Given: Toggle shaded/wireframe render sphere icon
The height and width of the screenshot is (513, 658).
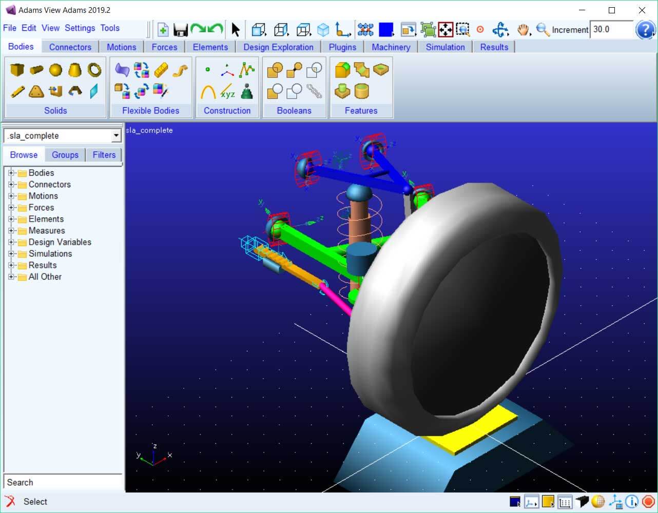Looking at the screenshot, I should pyautogui.click(x=598, y=501).
